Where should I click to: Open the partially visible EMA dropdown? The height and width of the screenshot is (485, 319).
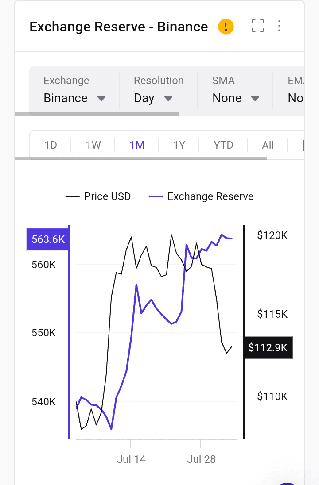tap(295, 90)
